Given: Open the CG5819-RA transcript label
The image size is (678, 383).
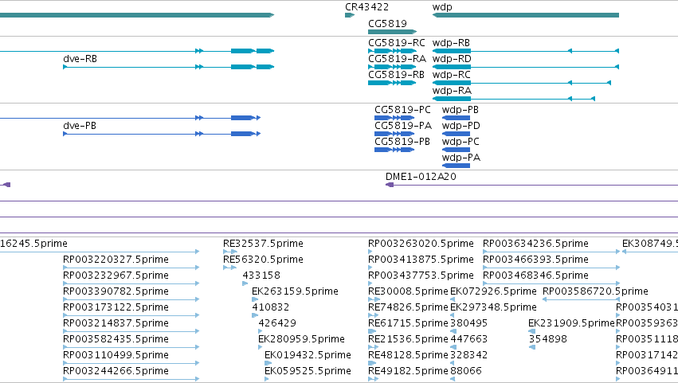Looking at the screenshot, I should coord(397,59).
